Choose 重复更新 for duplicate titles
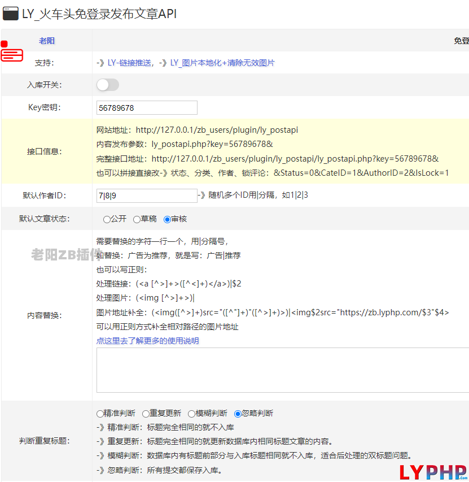 pyautogui.click(x=146, y=414)
